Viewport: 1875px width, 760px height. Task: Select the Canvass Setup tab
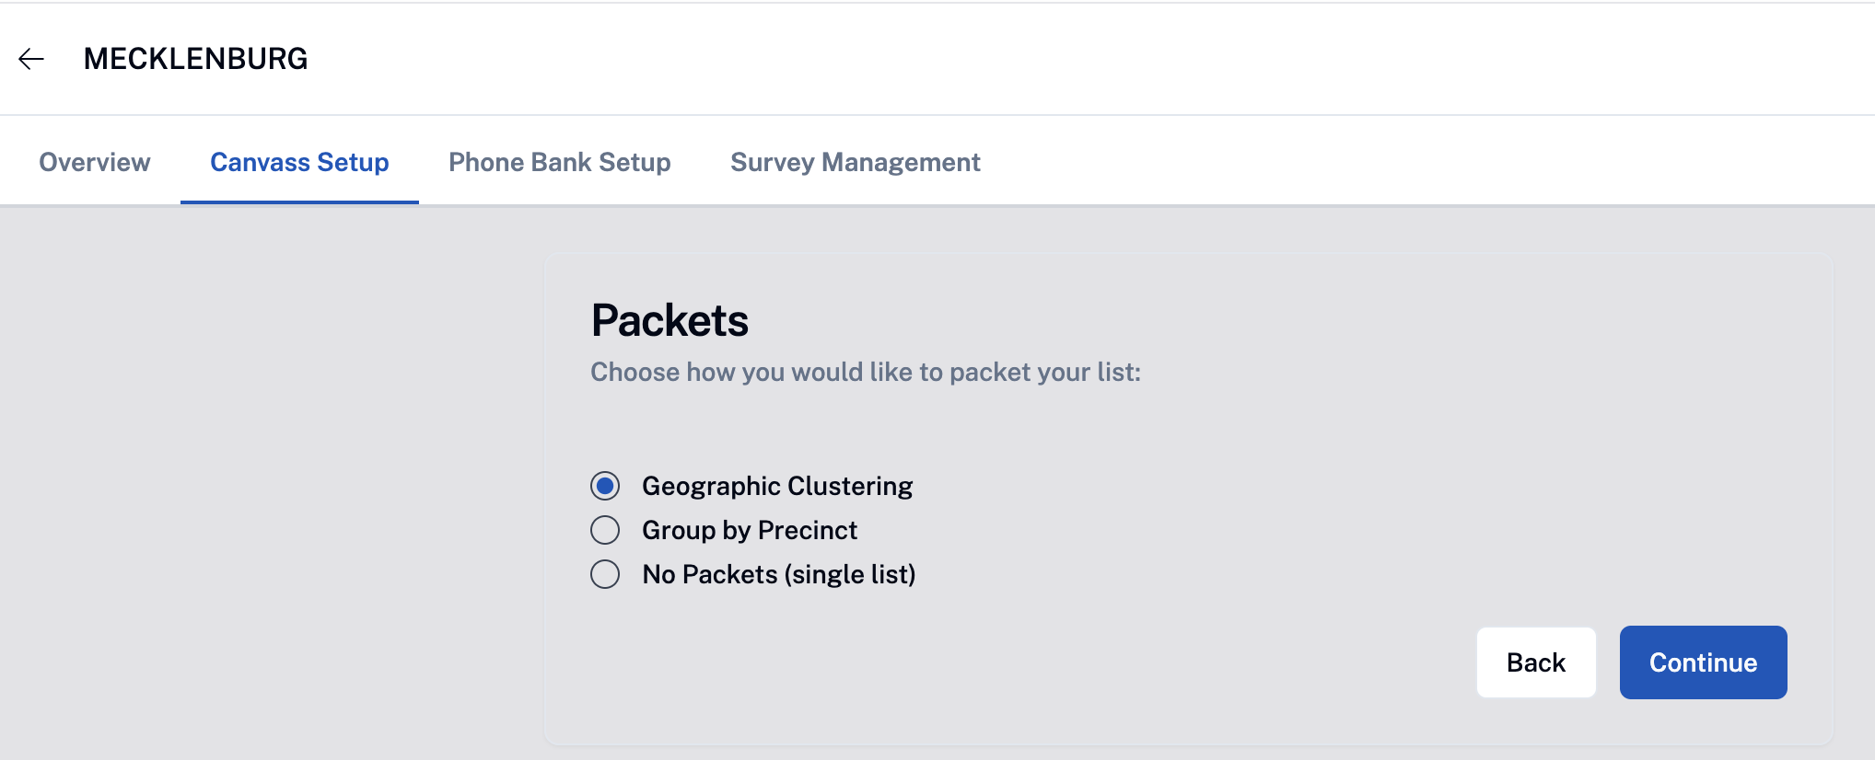click(x=299, y=162)
